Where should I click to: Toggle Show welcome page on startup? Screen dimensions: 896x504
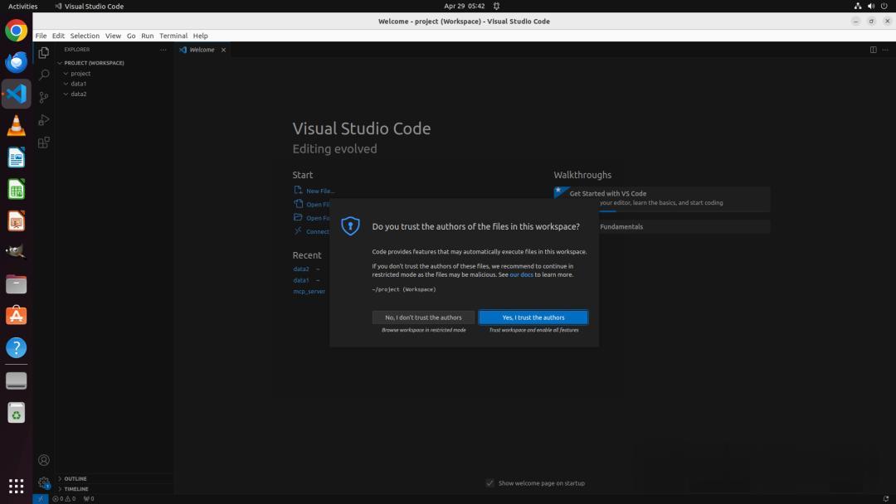pyautogui.click(x=489, y=483)
